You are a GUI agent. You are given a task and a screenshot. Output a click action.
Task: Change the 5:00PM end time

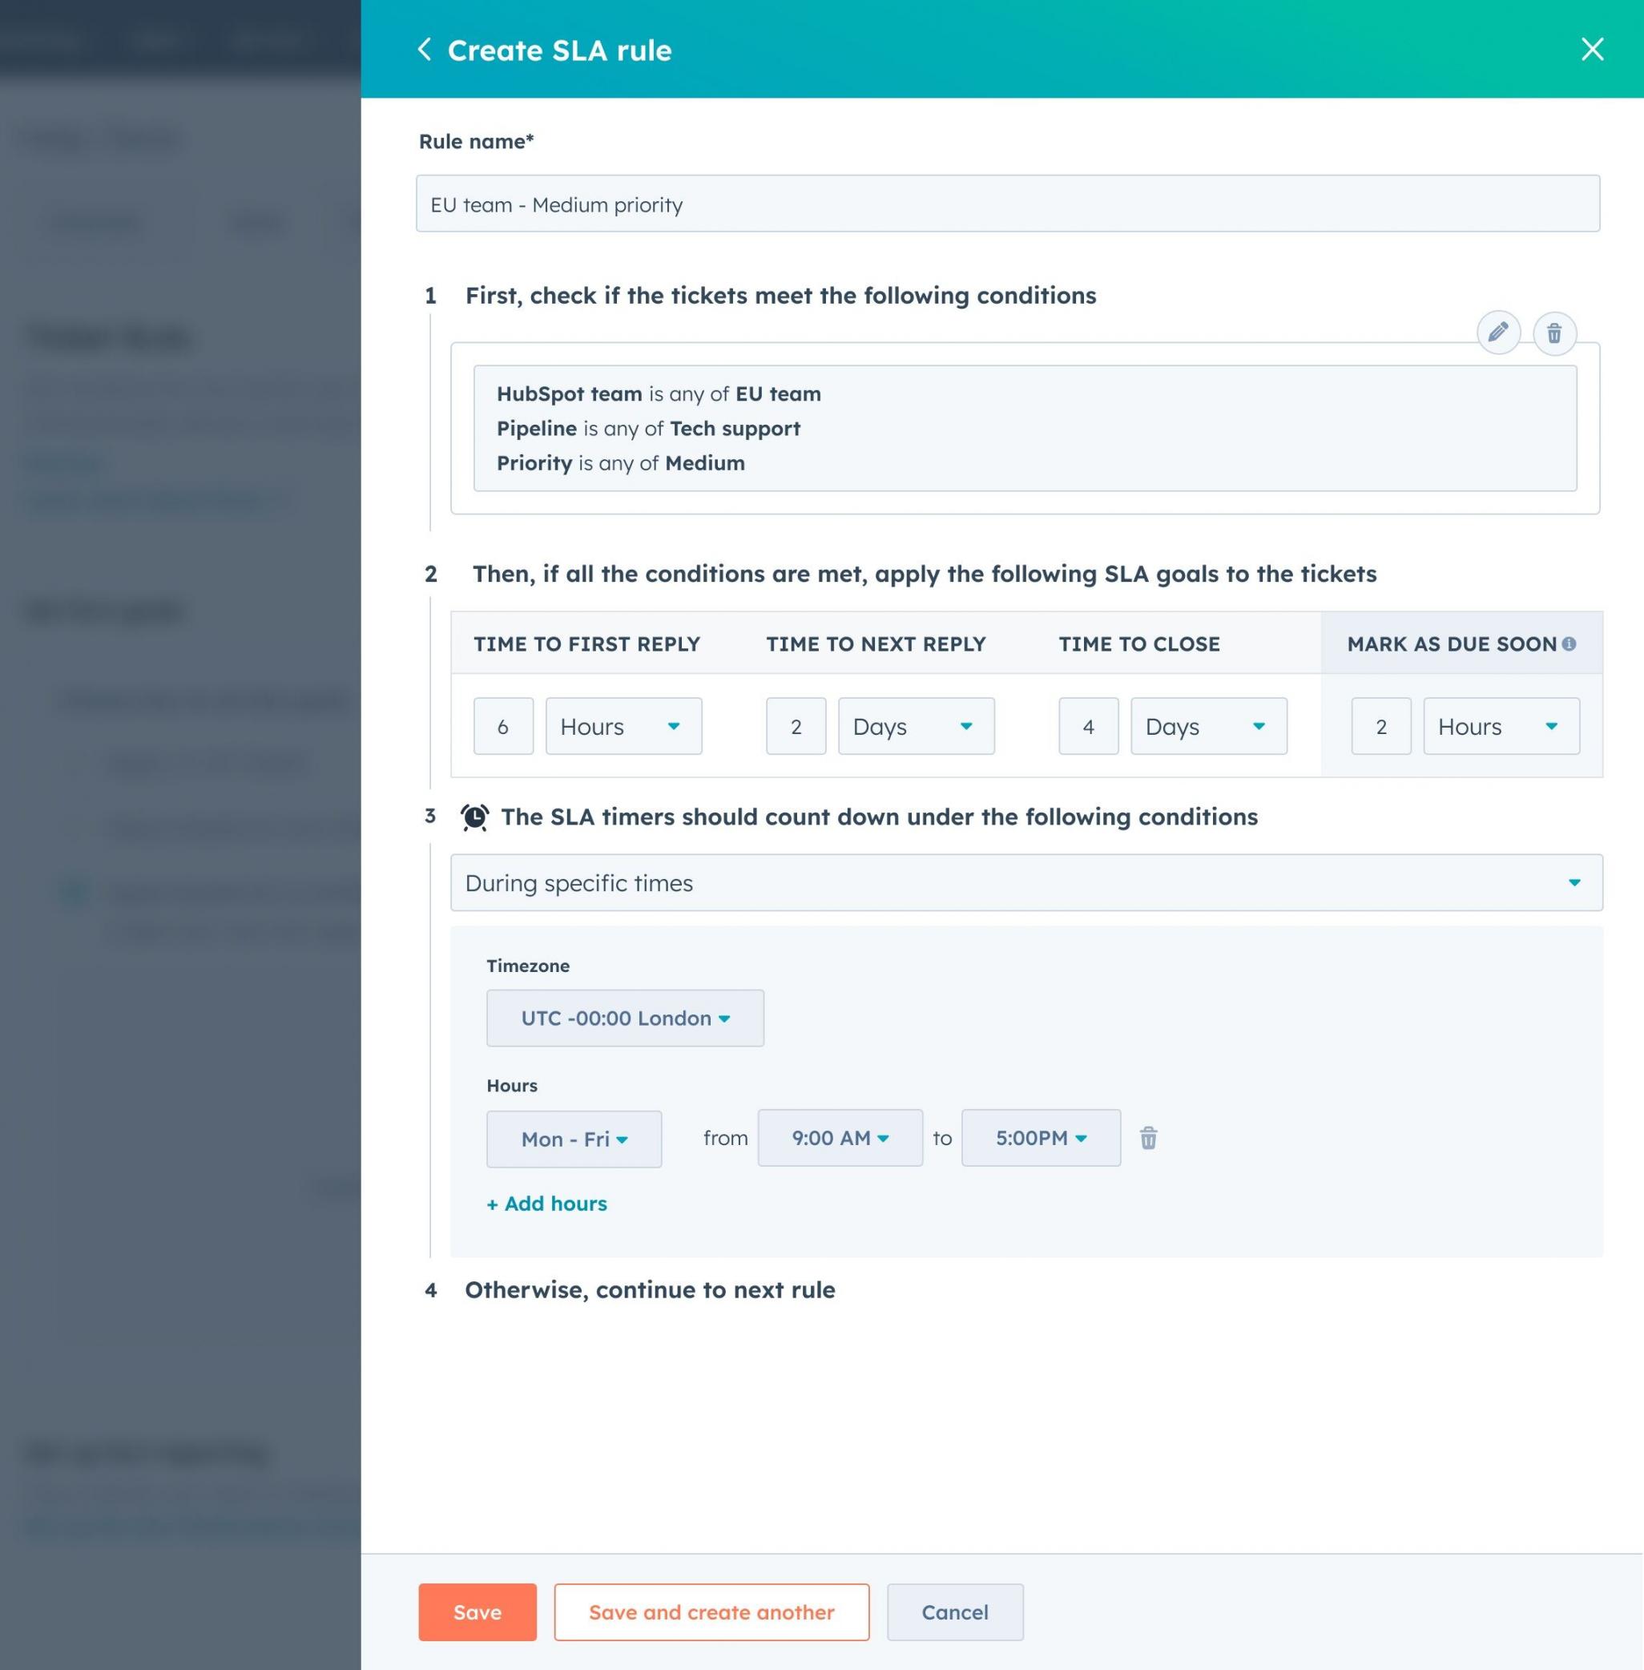coord(1040,1137)
